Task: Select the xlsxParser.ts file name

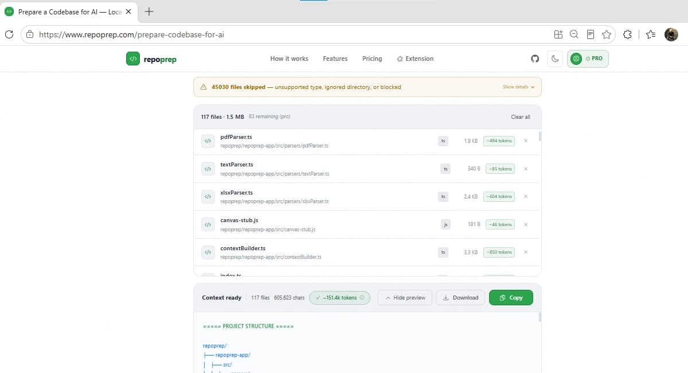Action: pyautogui.click(x=237, y=192)
